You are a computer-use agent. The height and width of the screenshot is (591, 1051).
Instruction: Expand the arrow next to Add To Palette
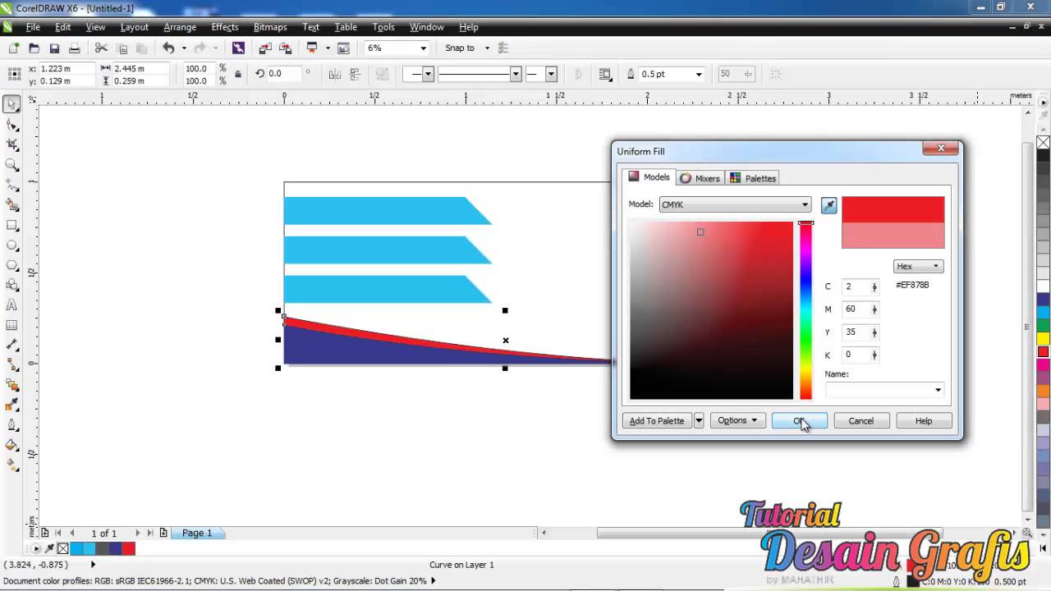tap(699, 420)
